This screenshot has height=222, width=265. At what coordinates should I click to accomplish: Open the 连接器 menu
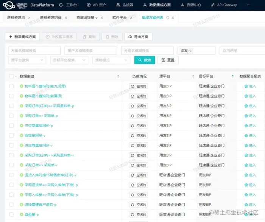[125, 5]
